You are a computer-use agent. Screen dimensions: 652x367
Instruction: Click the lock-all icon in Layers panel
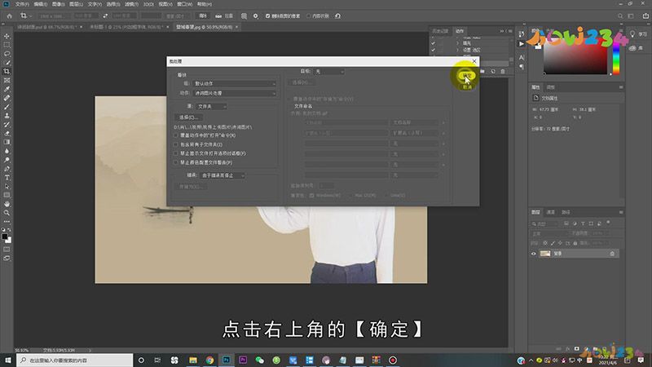pos(575,243)
